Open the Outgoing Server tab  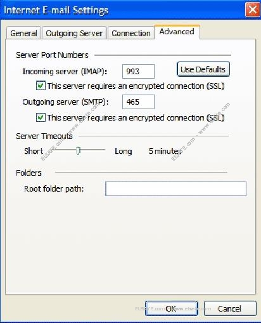pyautogui.click(x=74, y=33)
